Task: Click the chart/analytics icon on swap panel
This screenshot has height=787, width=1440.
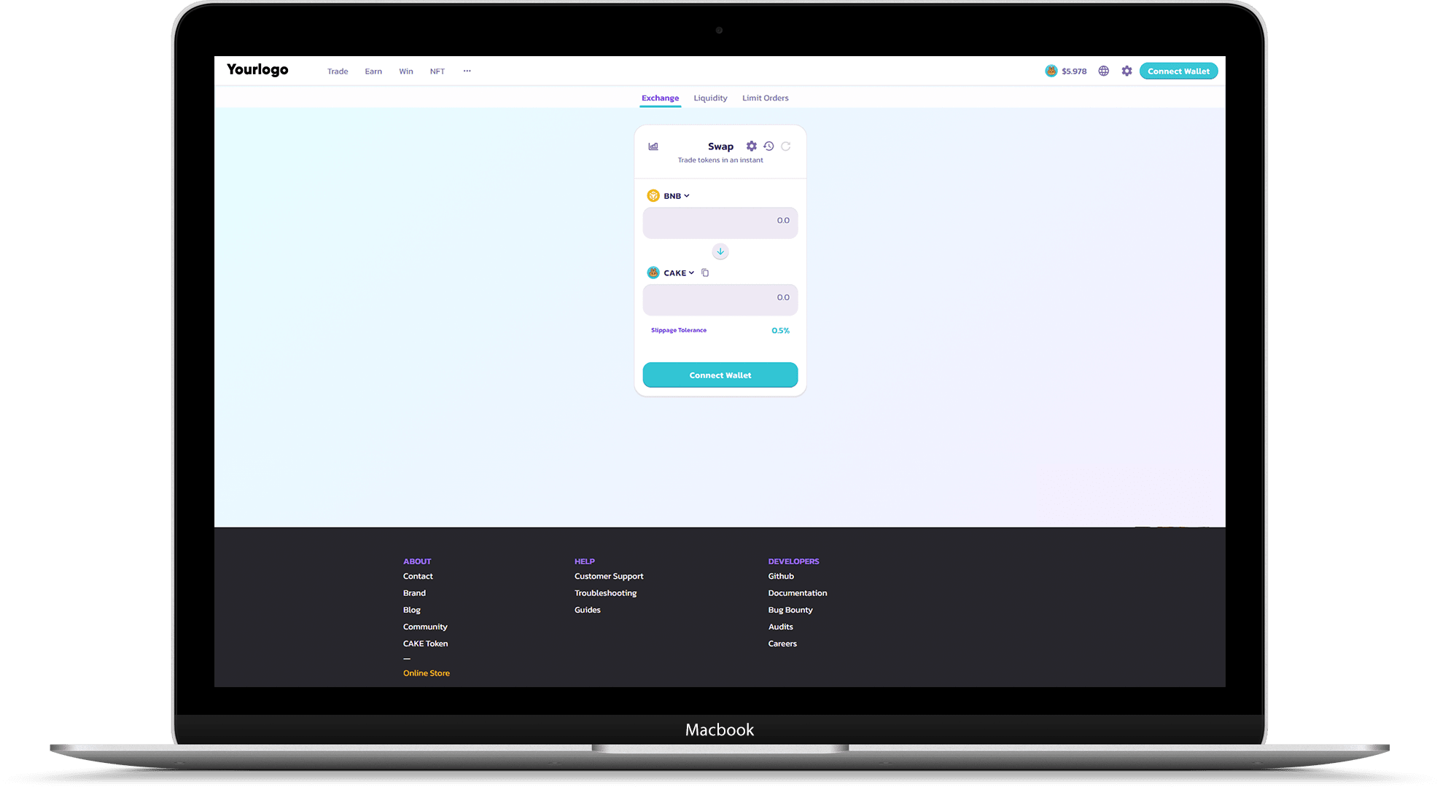Action: (x=653, y=146)
